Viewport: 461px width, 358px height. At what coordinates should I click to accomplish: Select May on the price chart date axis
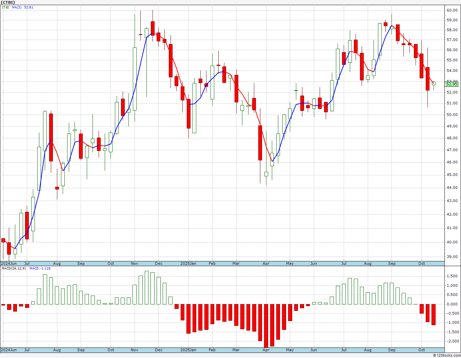[290, 263]
